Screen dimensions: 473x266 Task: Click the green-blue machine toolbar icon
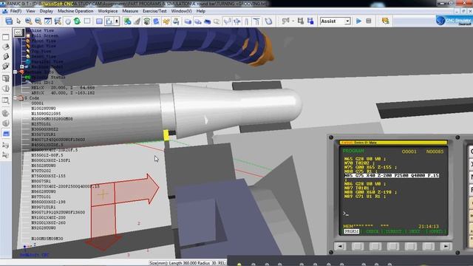pyautogui.click(x=128, y=21)
